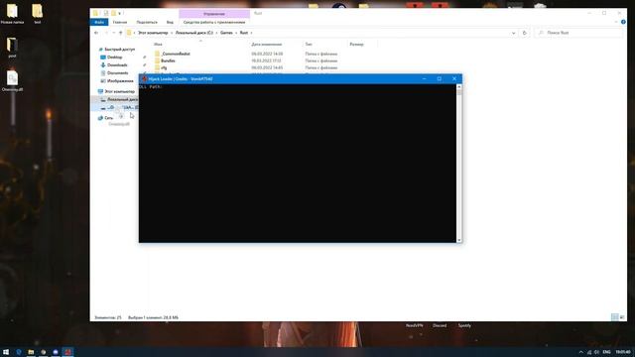Screen dimensions: 635x357
Task: Switch Explorer to large icons view
Action: [x=622, y=317]
